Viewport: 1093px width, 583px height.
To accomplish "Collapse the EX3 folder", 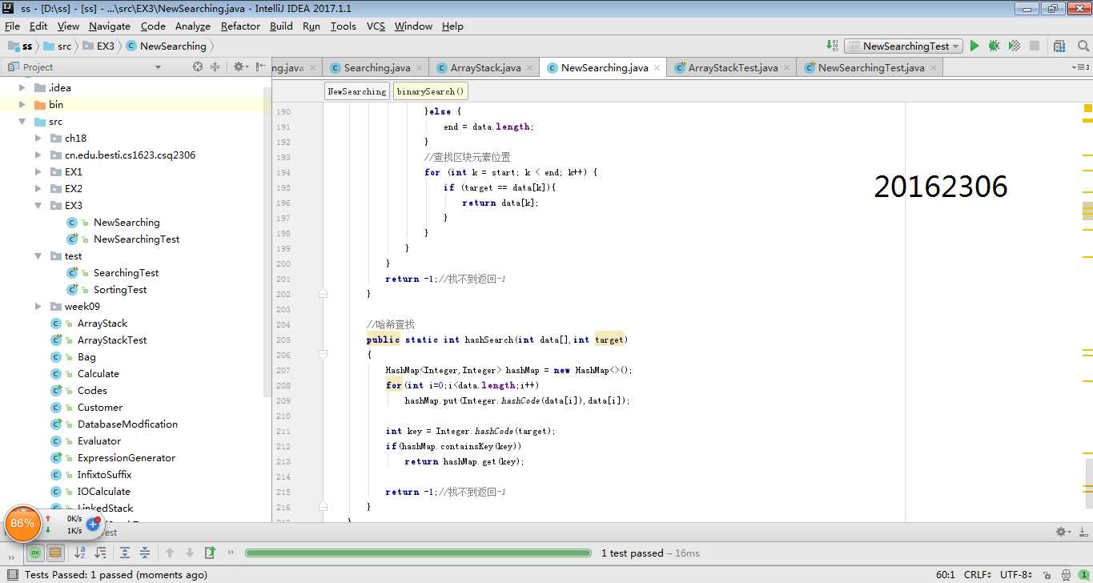I will pyautogui.click(x=38, y=206).
